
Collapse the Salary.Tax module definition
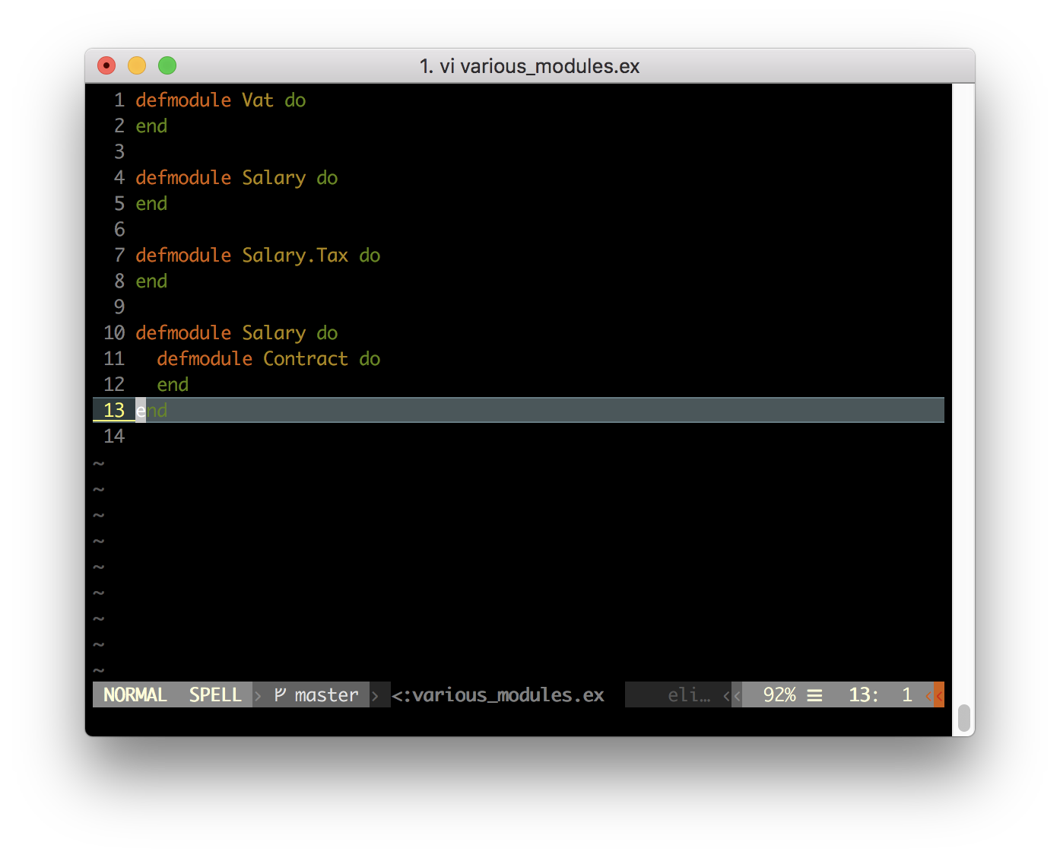click(257, 255)
